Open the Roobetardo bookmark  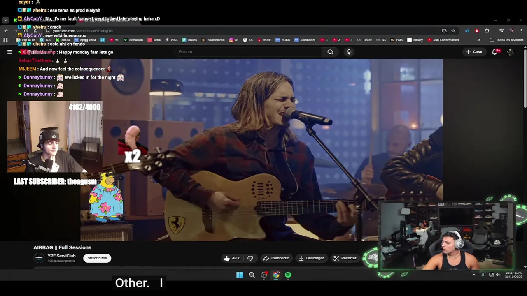(x=213, y=40)
